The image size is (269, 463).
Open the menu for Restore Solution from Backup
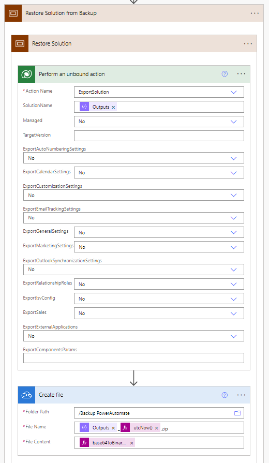click(x=255, y=13)
